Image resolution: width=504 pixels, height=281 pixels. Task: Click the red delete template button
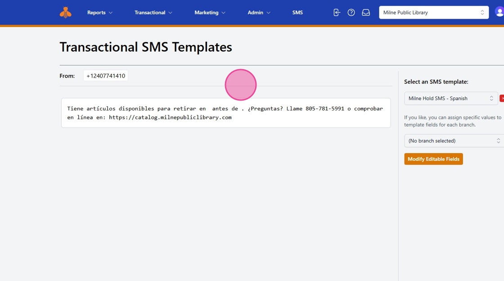[502, 98]
